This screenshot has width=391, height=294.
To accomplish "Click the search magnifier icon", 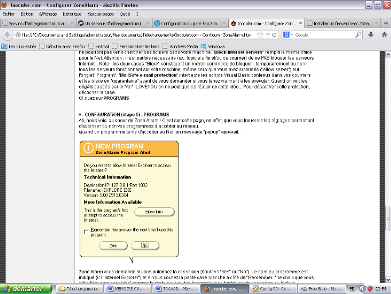I will 358,34.
